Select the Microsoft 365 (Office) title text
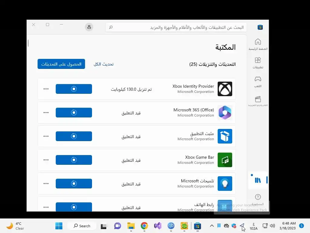This screenshot has height=233, width=310. tap(193, 110)
